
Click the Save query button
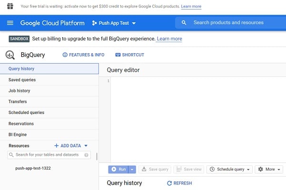(155, 170)
